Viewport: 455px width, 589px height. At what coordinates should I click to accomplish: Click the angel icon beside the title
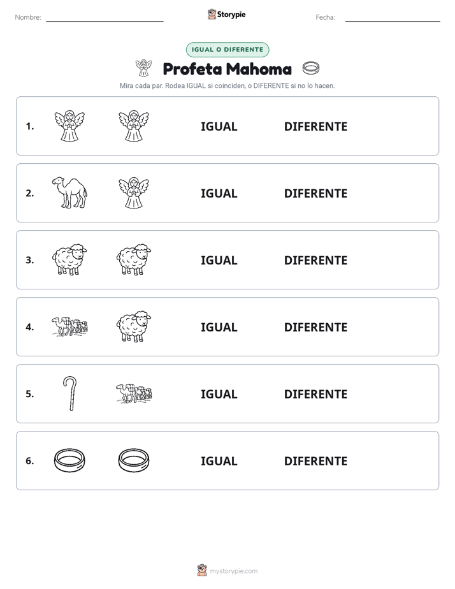point(143,68)
